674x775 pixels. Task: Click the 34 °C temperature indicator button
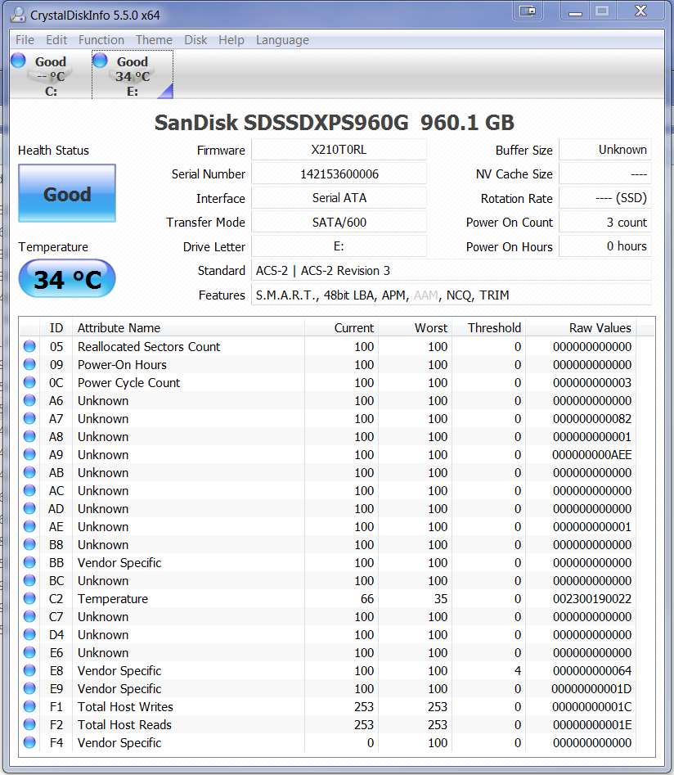tap(67, 280)
